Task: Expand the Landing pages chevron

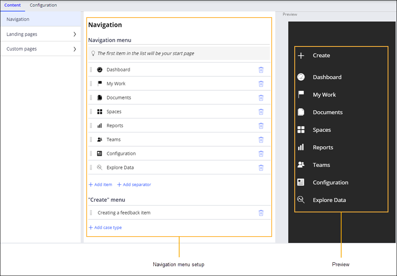Action: click(75, 34)
